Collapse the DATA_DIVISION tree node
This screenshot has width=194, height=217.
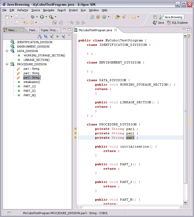click(x=7, y=51)
